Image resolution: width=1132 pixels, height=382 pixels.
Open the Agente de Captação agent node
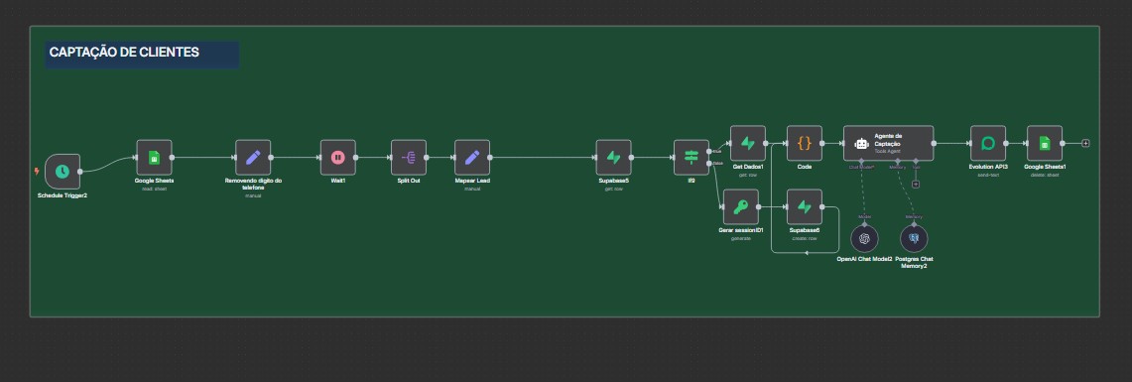tap(889, 143)
